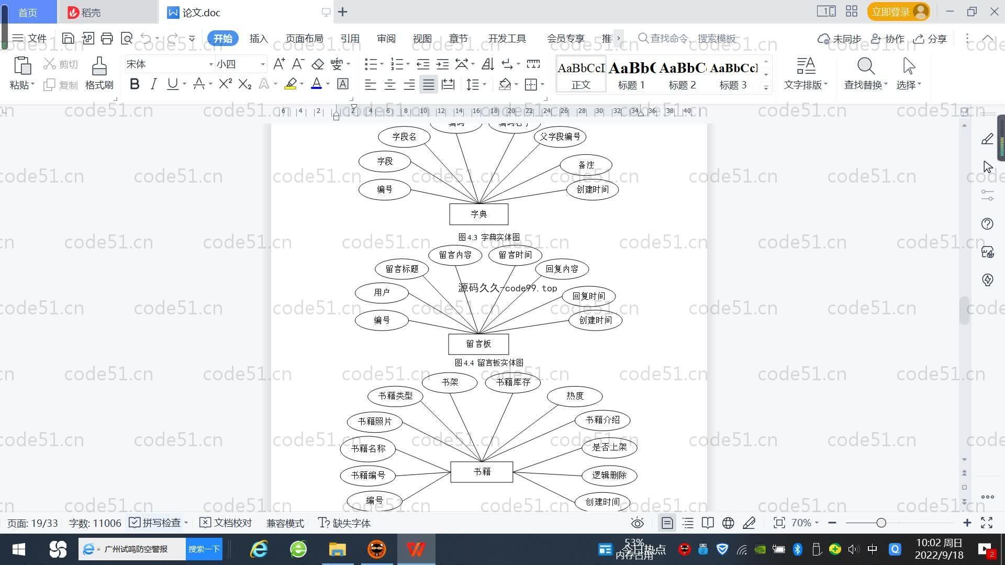This screenshot has height=565, width=1005.
Task: Expand the styles gallery
Action: click(766, 88)
